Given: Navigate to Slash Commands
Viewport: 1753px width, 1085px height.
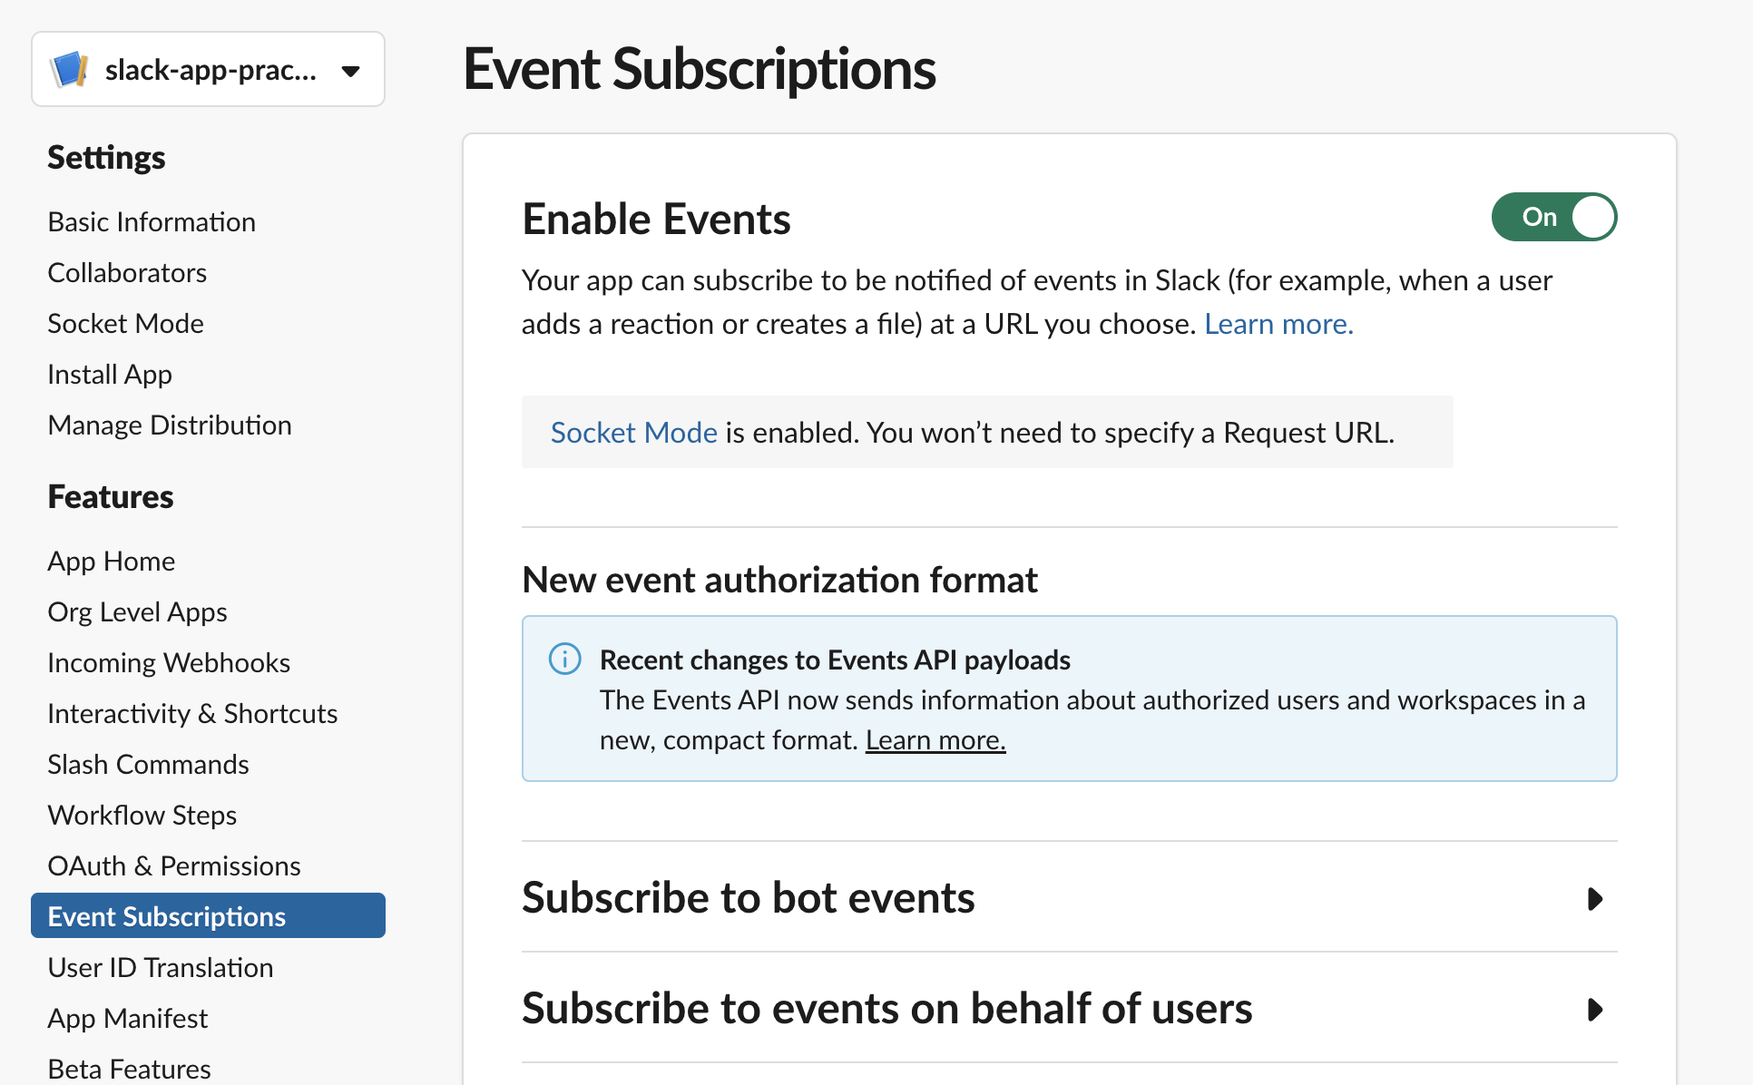Looking at the screenshot, I should point(148,764).
